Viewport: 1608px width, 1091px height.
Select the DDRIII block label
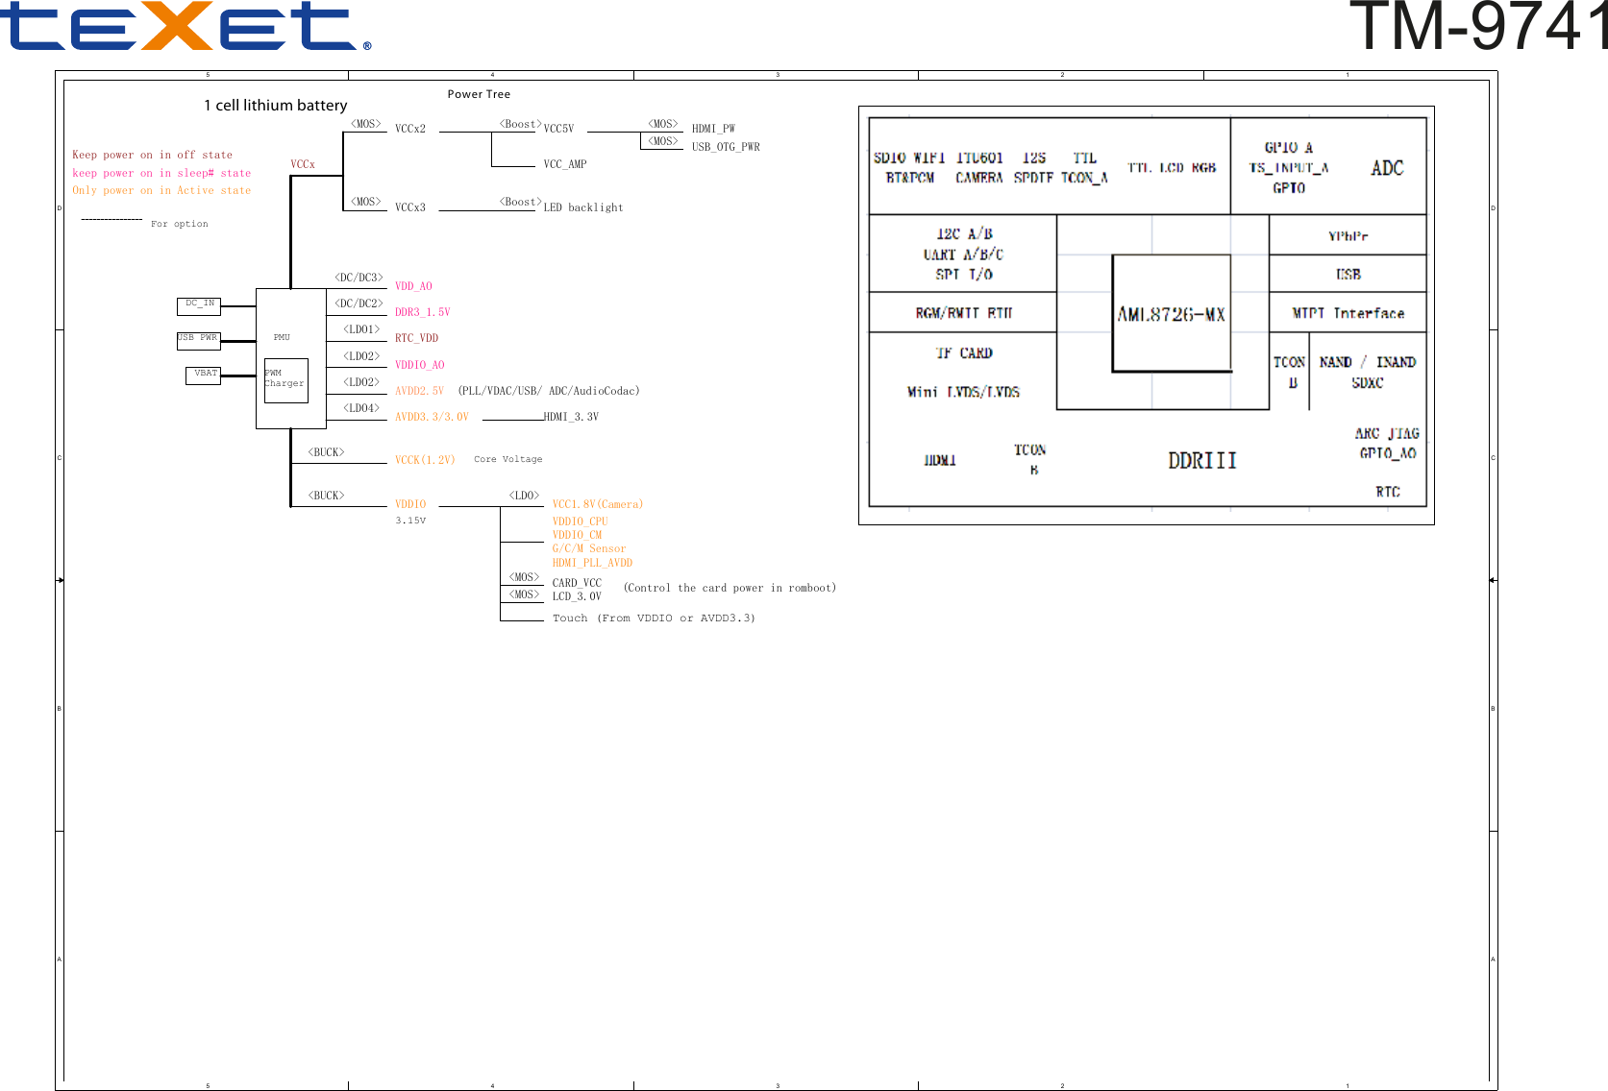[1202, 461]
